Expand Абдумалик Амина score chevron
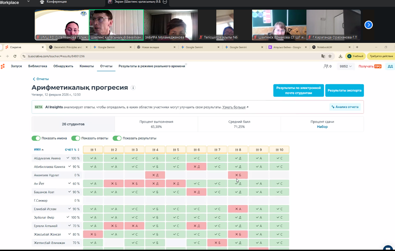395x251 pixels. click(68, 158)
